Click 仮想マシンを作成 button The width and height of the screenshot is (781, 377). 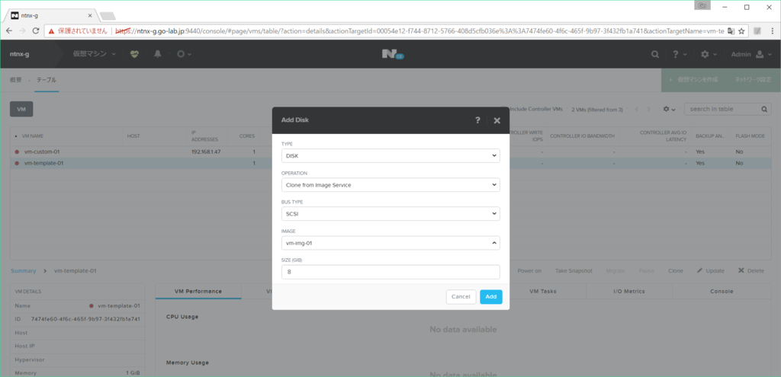click(x=693, y=79)
